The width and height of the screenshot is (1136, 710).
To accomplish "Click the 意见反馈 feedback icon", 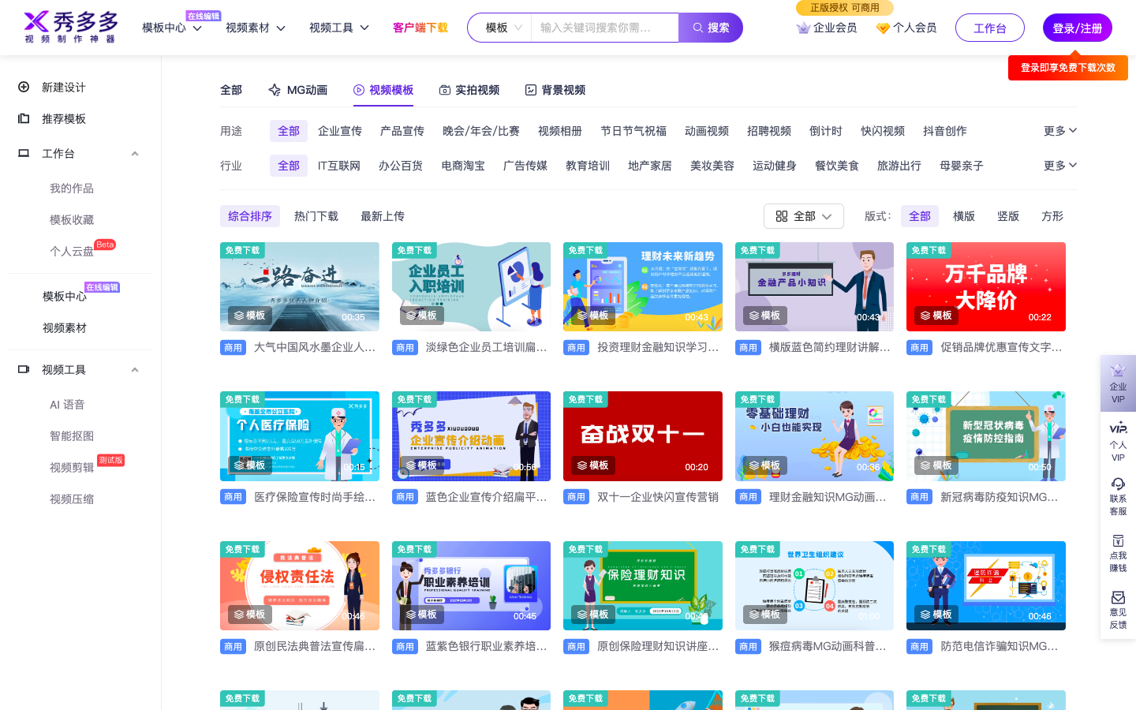I will (x=1118, y=597).
